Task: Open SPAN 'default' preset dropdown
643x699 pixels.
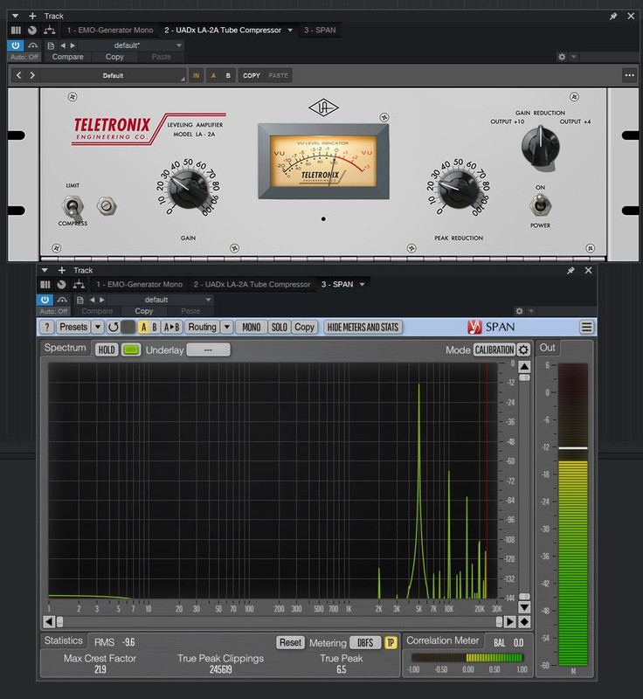Action: (161, 300)
